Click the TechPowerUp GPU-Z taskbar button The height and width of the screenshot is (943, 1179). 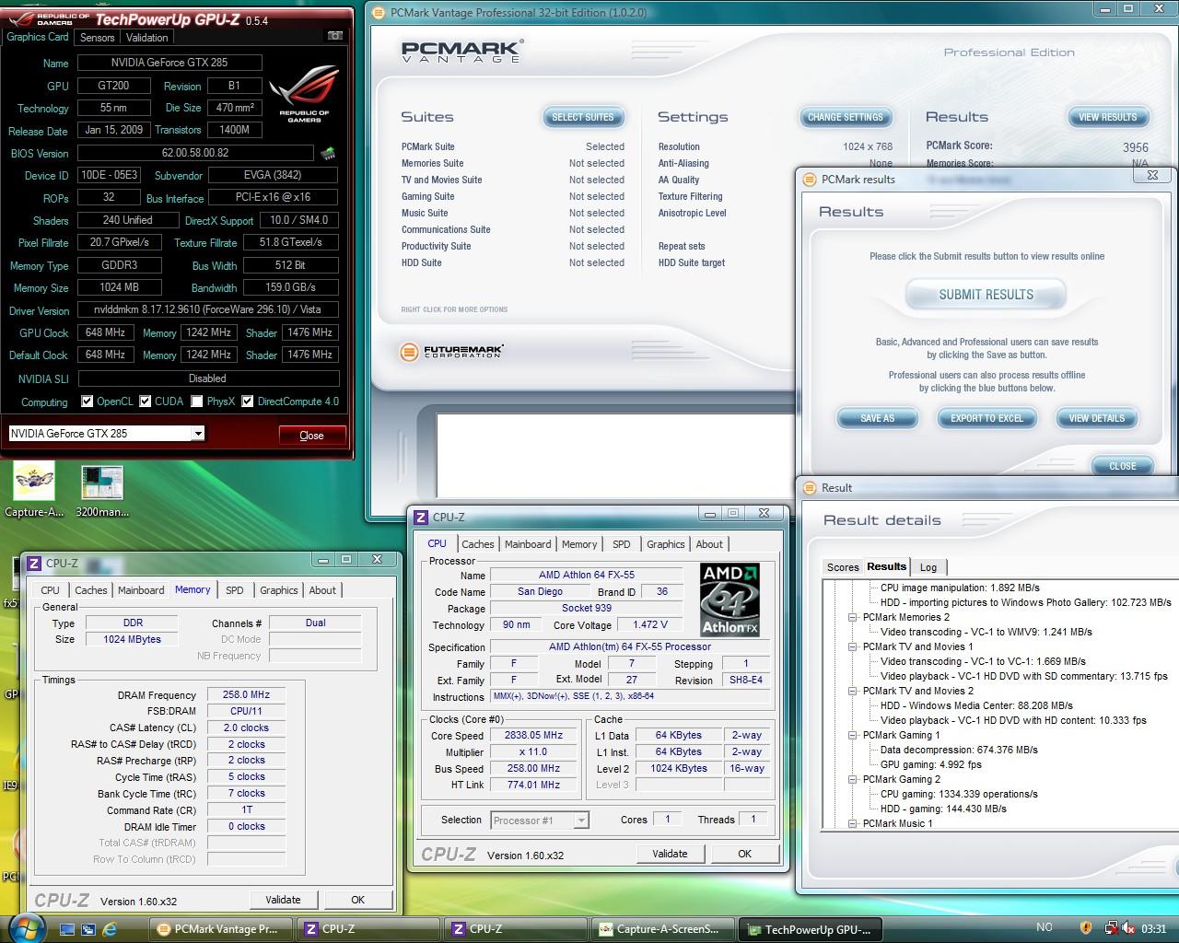pos(811,929)
